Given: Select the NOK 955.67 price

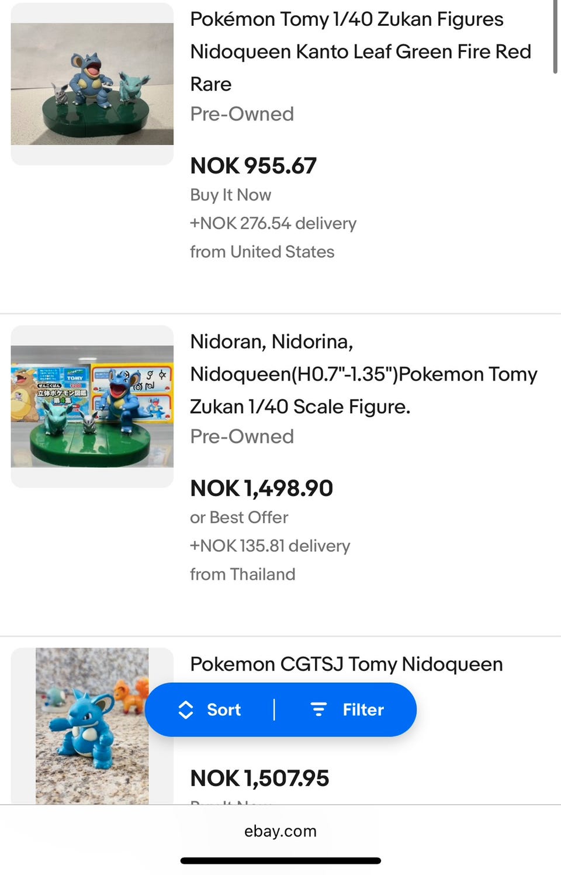Looking at the screenshot, I should pos(253,165).
